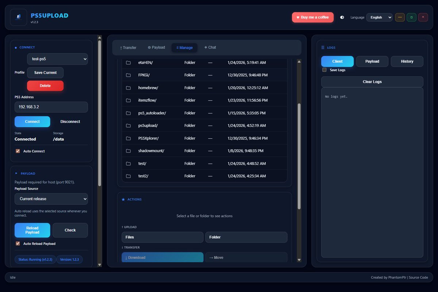This screenshot has height=292, width=438.
Task: Open the Payload Source dropdown
Action: (51, 199)
